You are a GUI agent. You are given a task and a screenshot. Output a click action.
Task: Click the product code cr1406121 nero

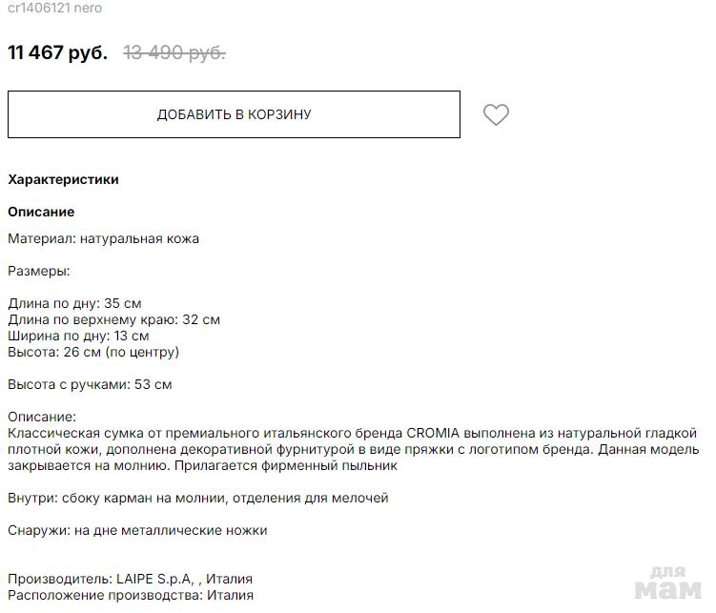(55, 8)
